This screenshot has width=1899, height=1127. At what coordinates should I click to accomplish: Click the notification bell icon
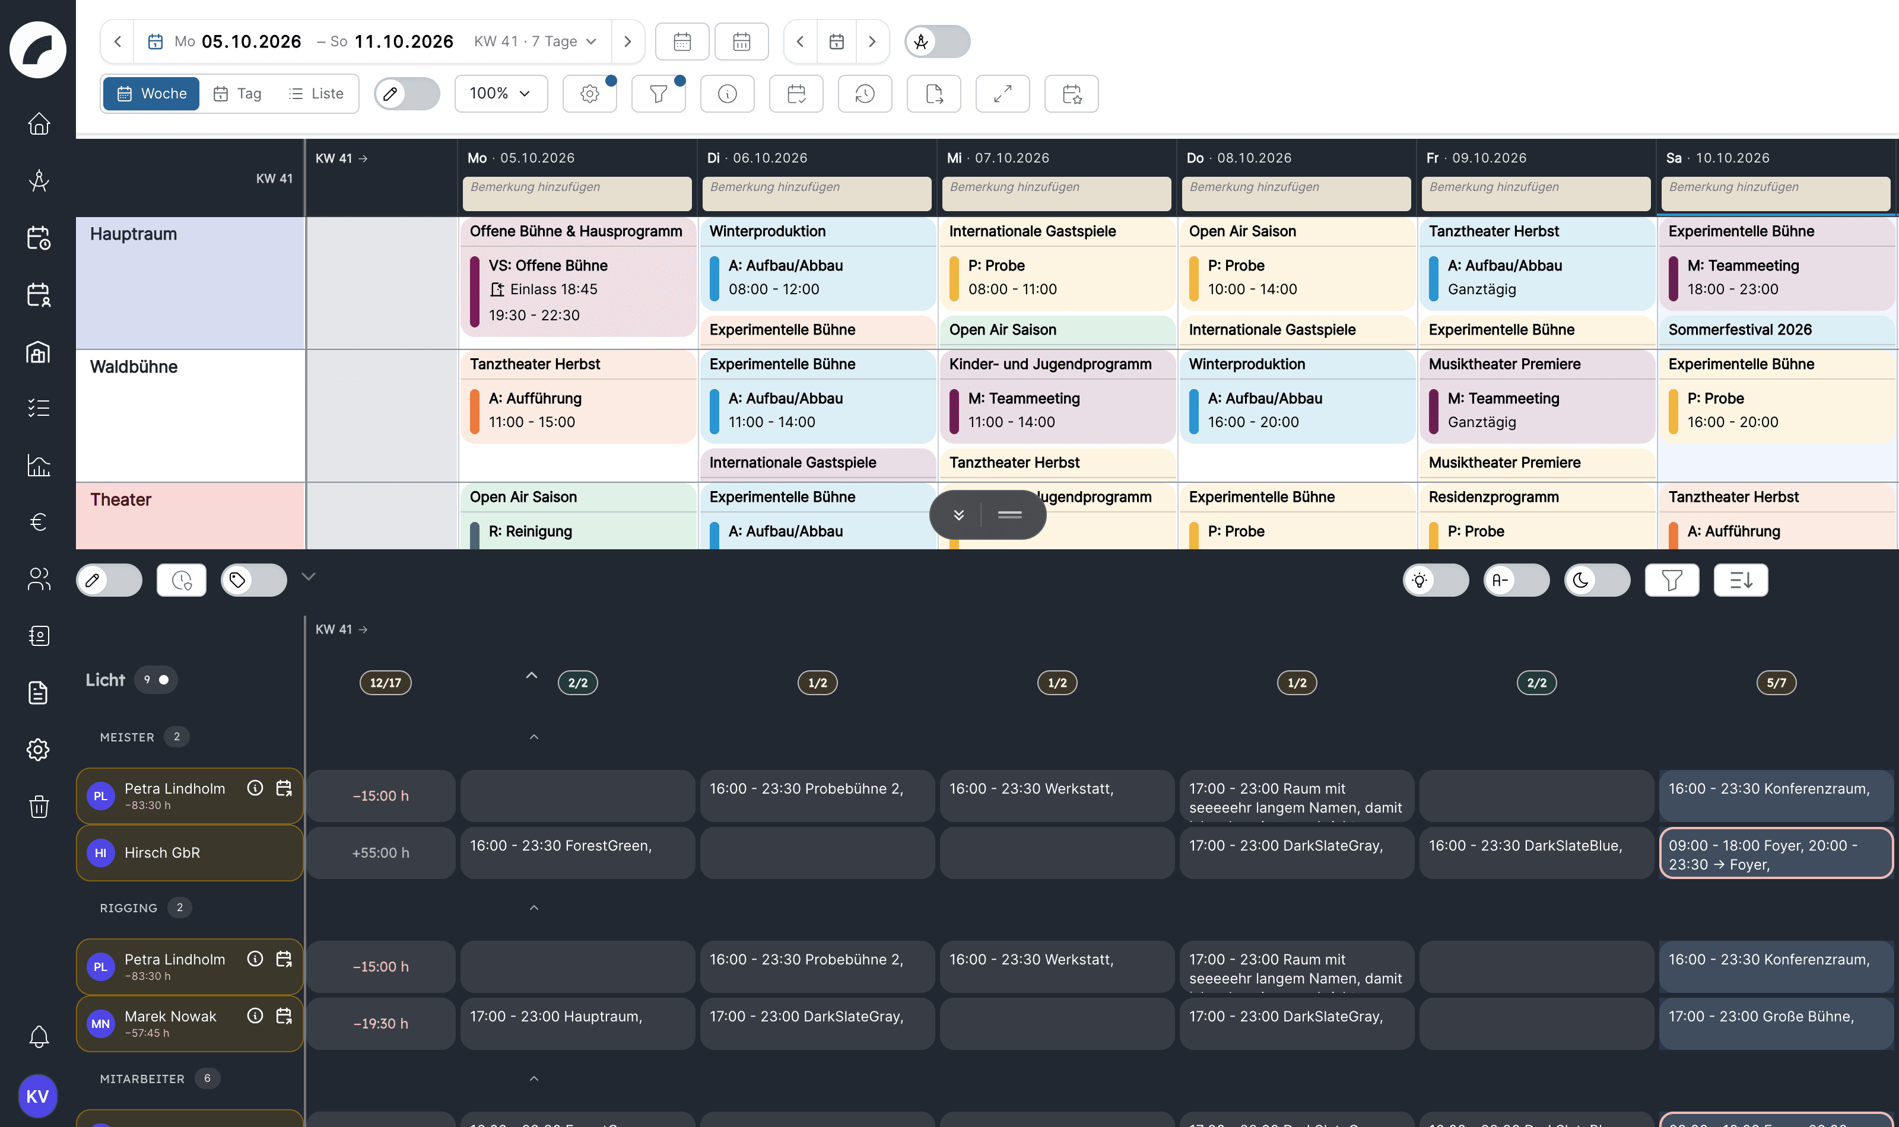coord(39,1037)
